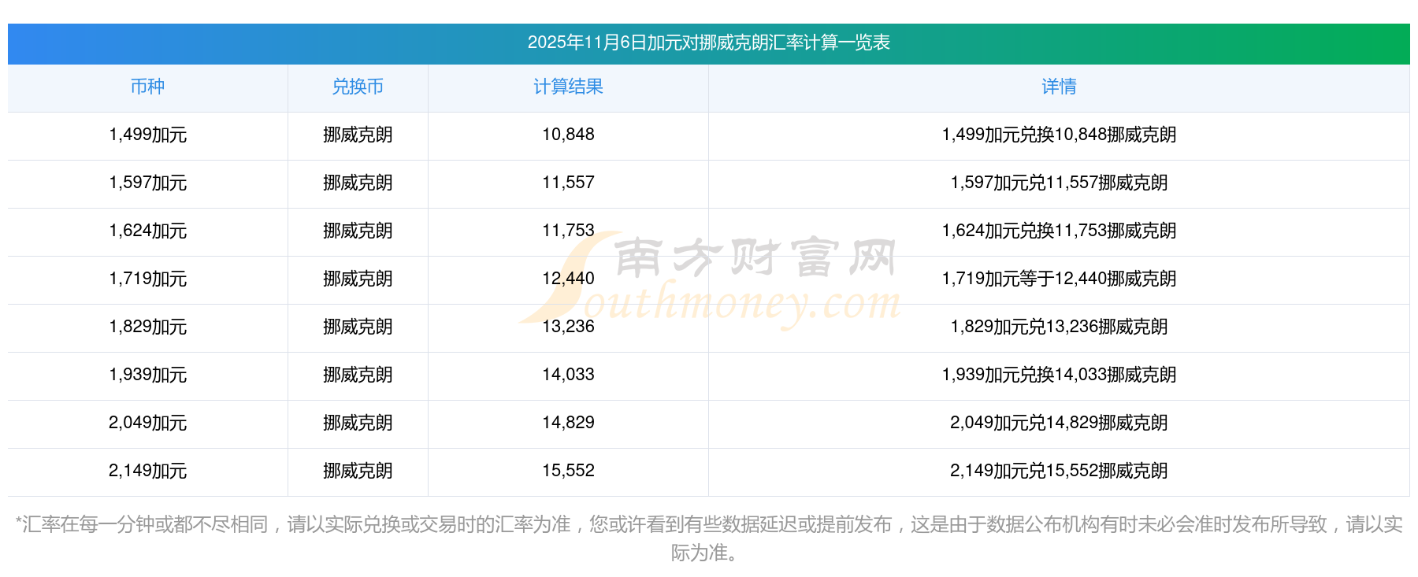Select the 12,440 calculation result

pyautogui.click(x=568, y=279)
